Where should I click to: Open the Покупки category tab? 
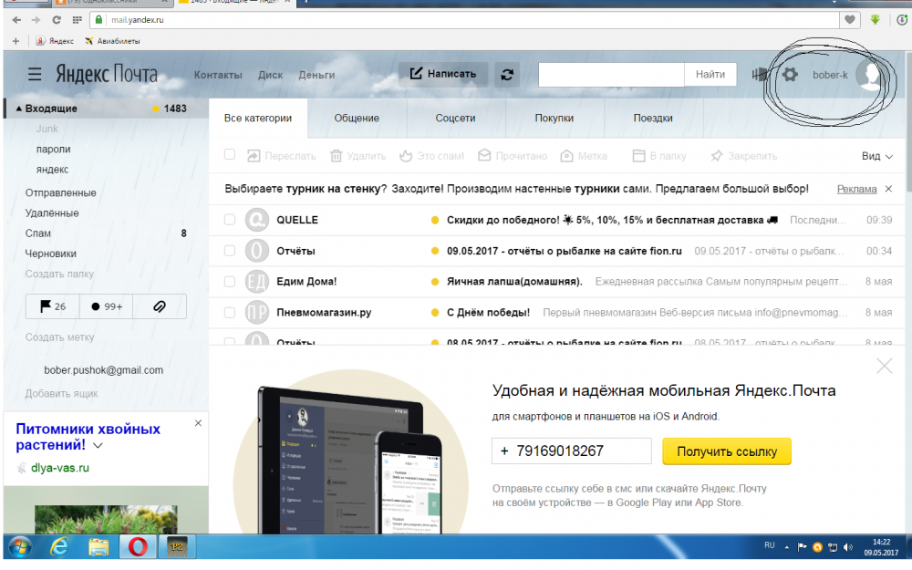pyautogui.click(x=554, y=119)
